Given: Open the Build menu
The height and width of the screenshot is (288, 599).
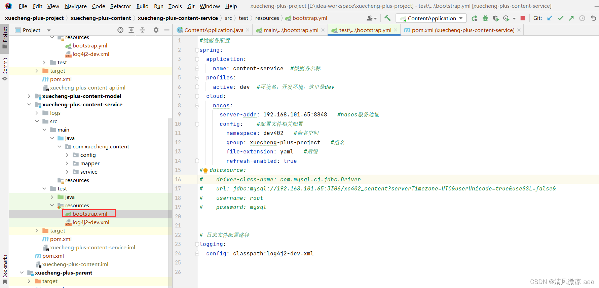Looking at the screenshot, I should point(142,6).
